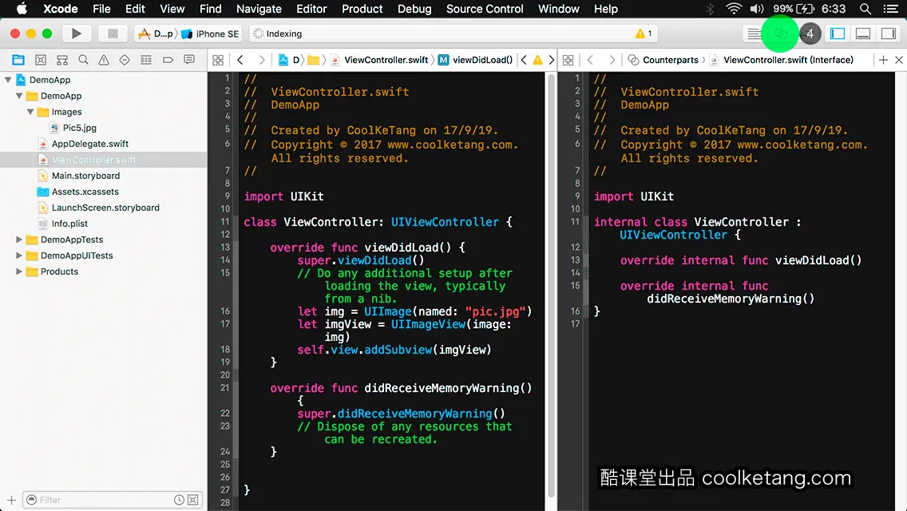Open the Navigate menu
Screen dimensions: 907x511
pyautogui.click(x=259, y=9)
